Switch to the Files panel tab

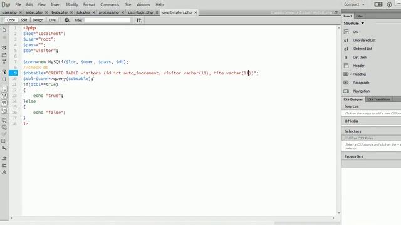[359, 16]
